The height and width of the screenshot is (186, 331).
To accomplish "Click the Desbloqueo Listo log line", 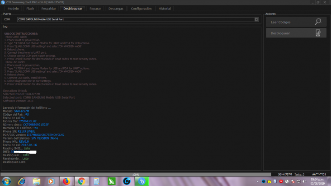I will pyautogui.click(x=14, y=162).
